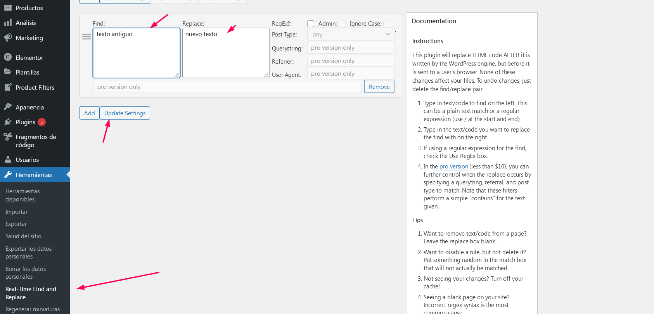Go to Borrar los datos personales

[x=26, y=273]
